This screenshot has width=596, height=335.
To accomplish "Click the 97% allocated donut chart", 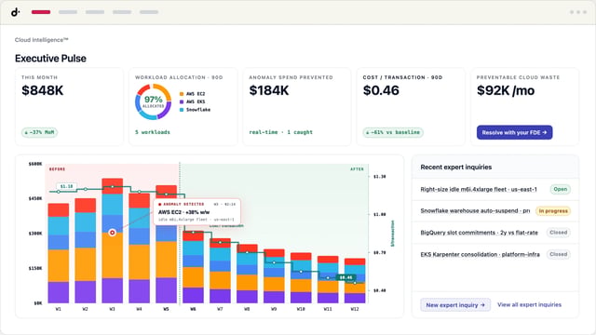I will 153,101.
